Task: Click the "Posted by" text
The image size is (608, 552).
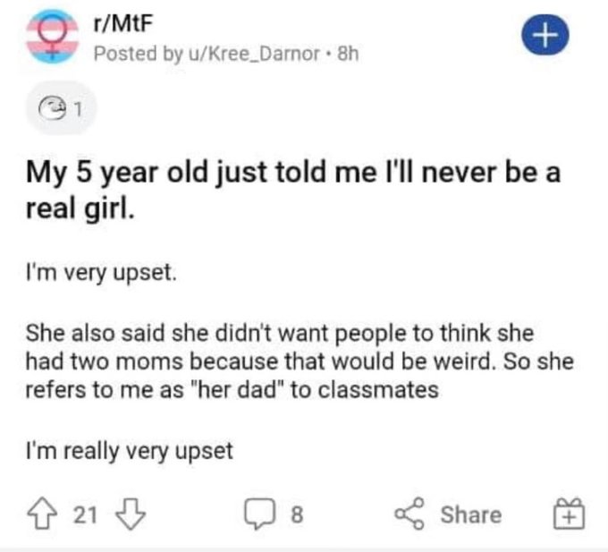Action: [134, 53]
